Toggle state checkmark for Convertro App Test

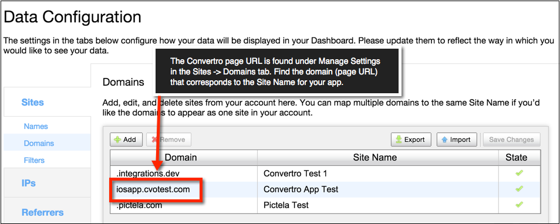(x=519, y=189)
